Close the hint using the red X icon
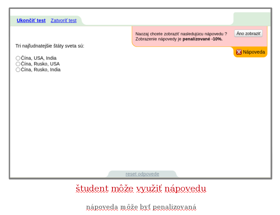Viewport: 280px width, 215px height. point(239,52)
